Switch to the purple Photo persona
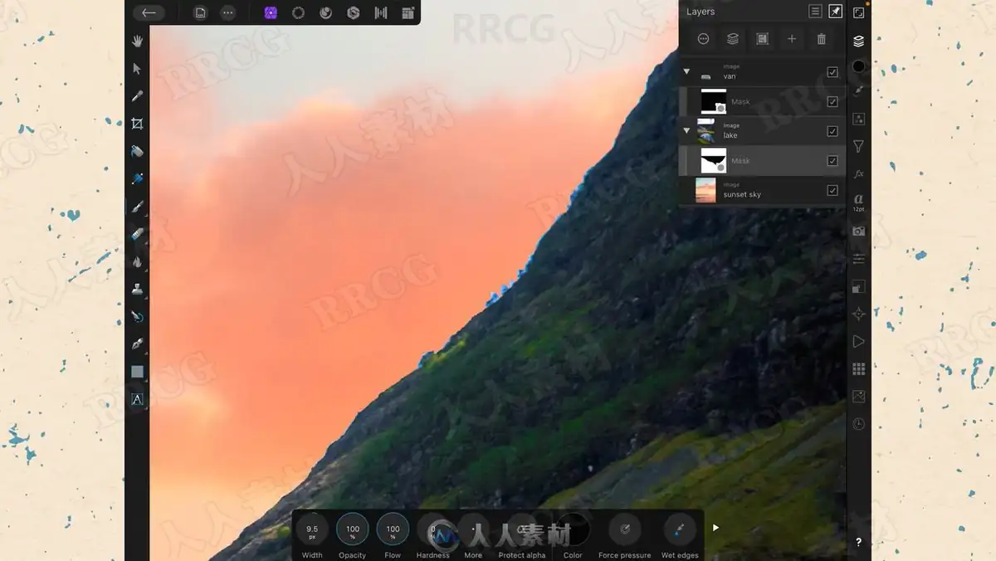The width and height of the screenshot is (996, 561). [271, 12]
